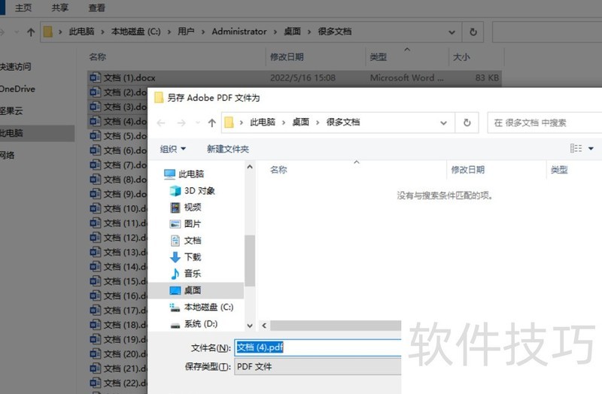Click Administrator in Explorer address bar
Image resolution: width=602 pixels, height=394 pixels.
point(239,32)
